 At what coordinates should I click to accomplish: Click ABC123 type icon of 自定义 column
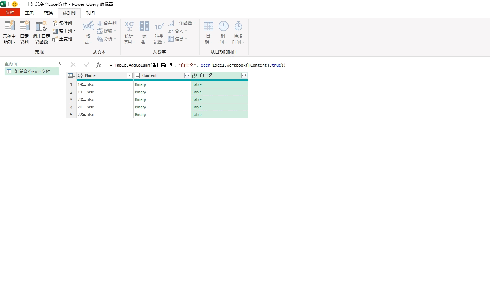click(195, 75)
